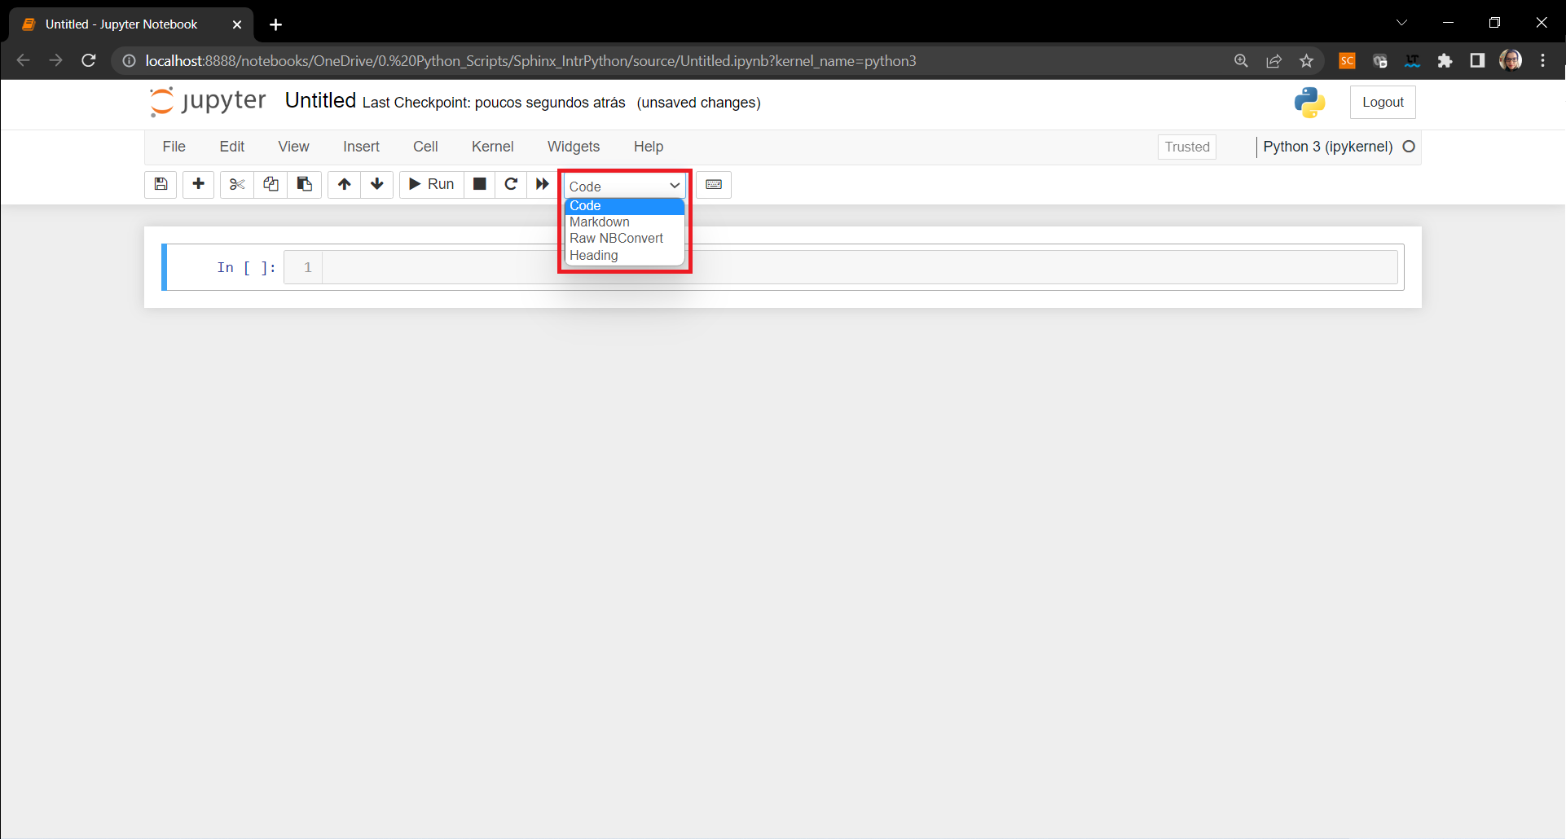Click the browser address bar URL
Viewport: 1566px width, 839px height.
[x=530, y=61]
